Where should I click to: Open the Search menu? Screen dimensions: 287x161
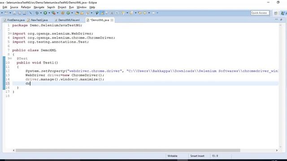pyautogui.click(x=51, y=7)
